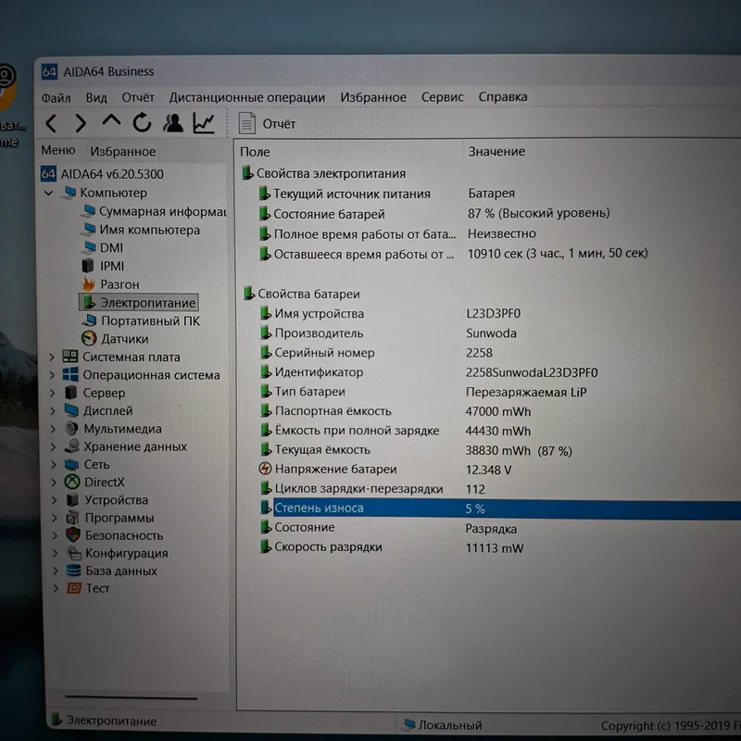This screenshot has height=741, width=741.
Task: Click the Отчёт report toolbar button
Action: pyautogui.click(x=267, y=123)
